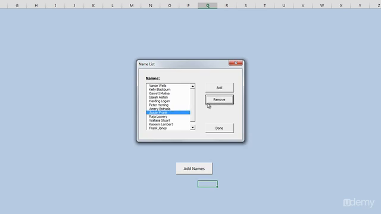
Task: Select the highlighted Austin Frank entry
Action: coord(168,112)
